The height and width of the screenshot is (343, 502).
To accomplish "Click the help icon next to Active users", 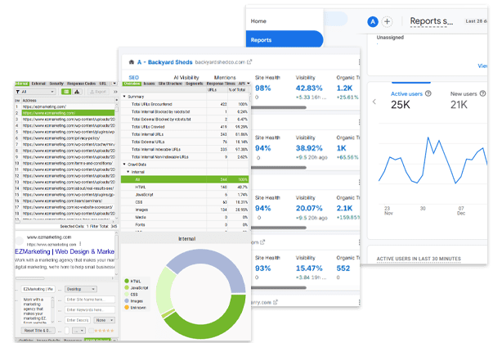I will click(428, 93).
